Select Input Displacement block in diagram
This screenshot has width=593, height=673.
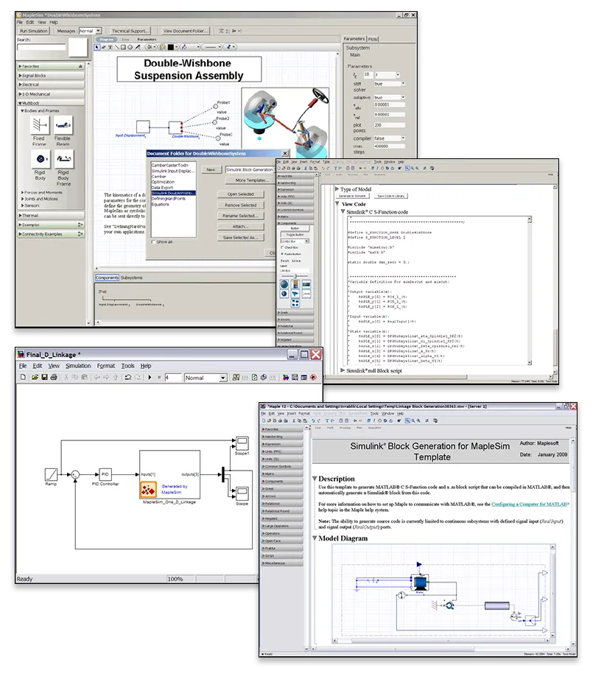[143, 127]
